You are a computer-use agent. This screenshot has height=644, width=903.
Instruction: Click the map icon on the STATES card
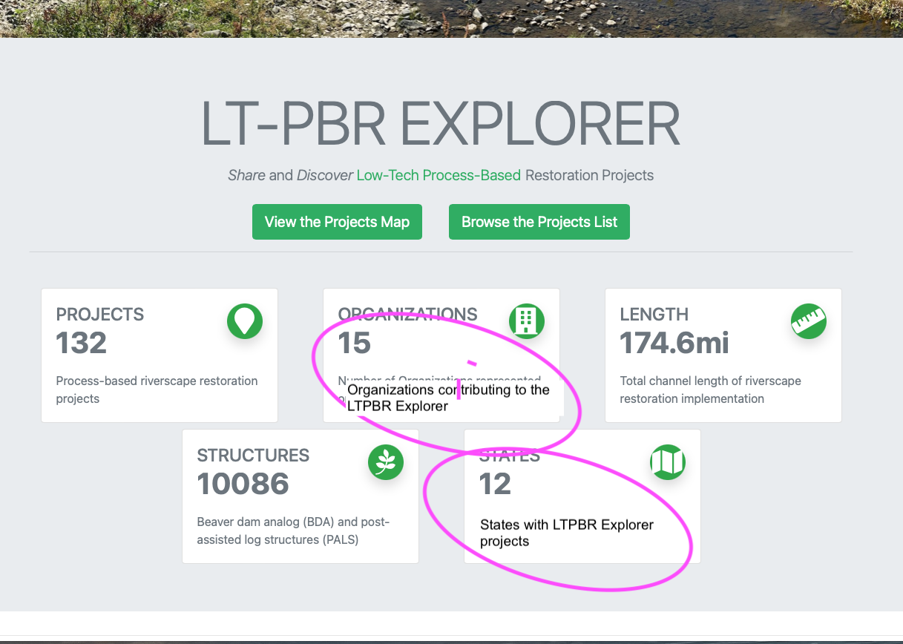tap(668, 462)
